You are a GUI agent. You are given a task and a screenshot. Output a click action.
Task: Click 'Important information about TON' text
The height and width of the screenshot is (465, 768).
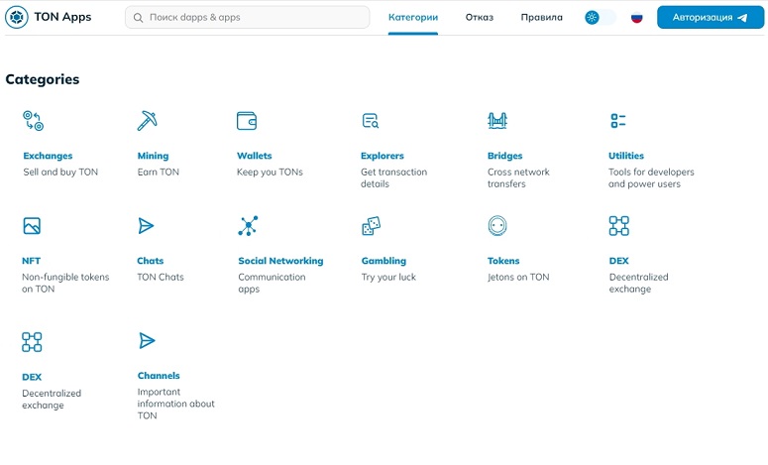(175, 404)
